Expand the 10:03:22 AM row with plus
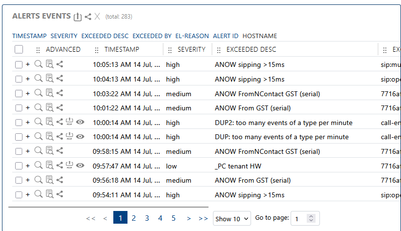Image resolution: width=401 pixels, height=231 pixels. (x=28, y=93)
